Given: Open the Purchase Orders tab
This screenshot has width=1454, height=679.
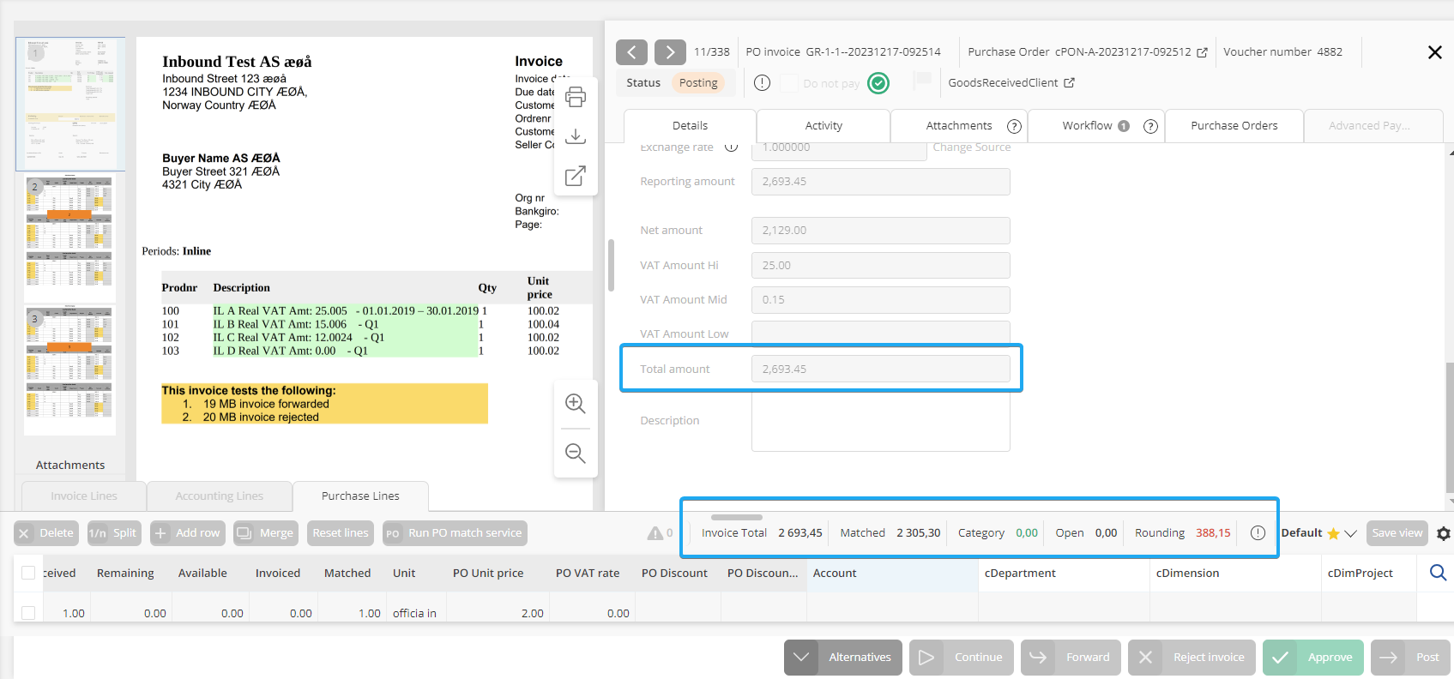Looking at the screenshot, I should pyautogui.click(x=1234, y=126).
